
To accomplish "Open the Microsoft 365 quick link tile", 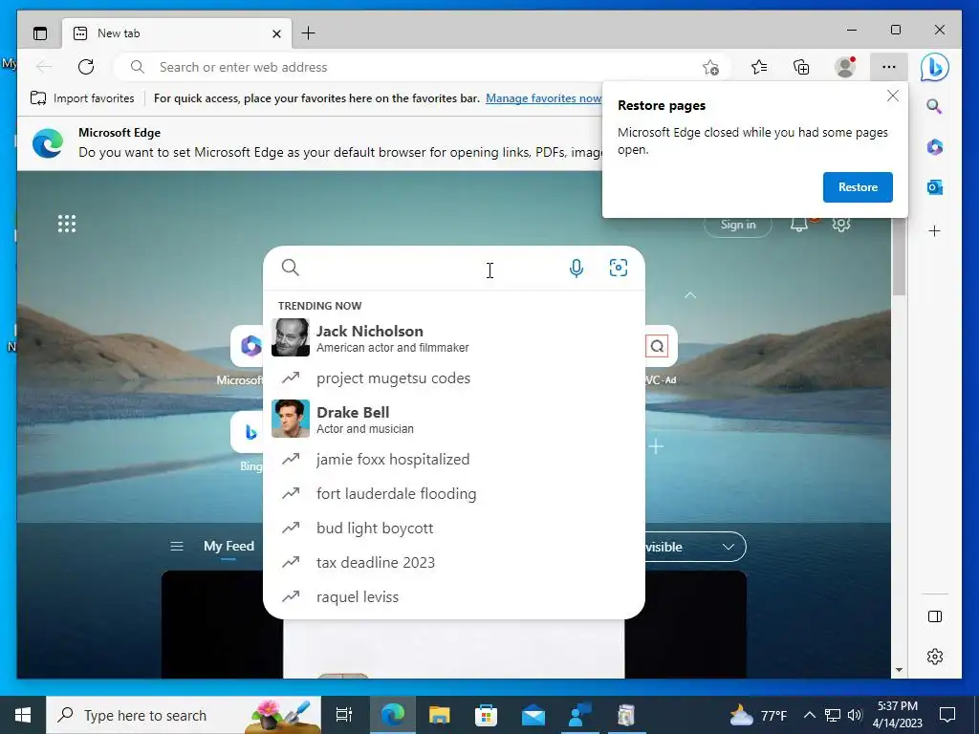I will pos(245,347).
